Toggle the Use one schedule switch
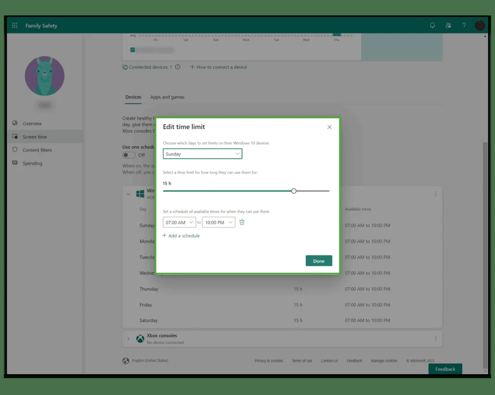This screenshot has height=395, width=495. 129,155
